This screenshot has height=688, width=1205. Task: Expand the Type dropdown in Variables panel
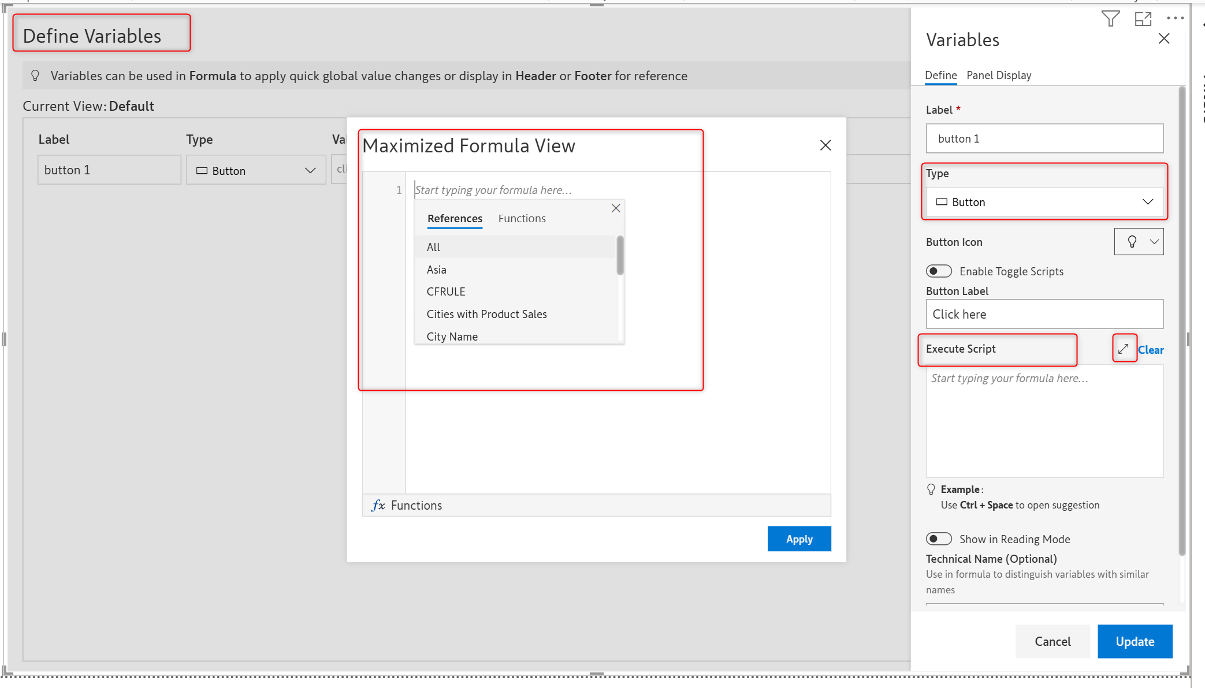(x=1044, y=202)
